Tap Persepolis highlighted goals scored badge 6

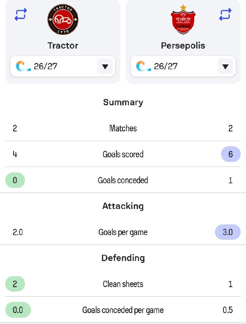[231, 154]
